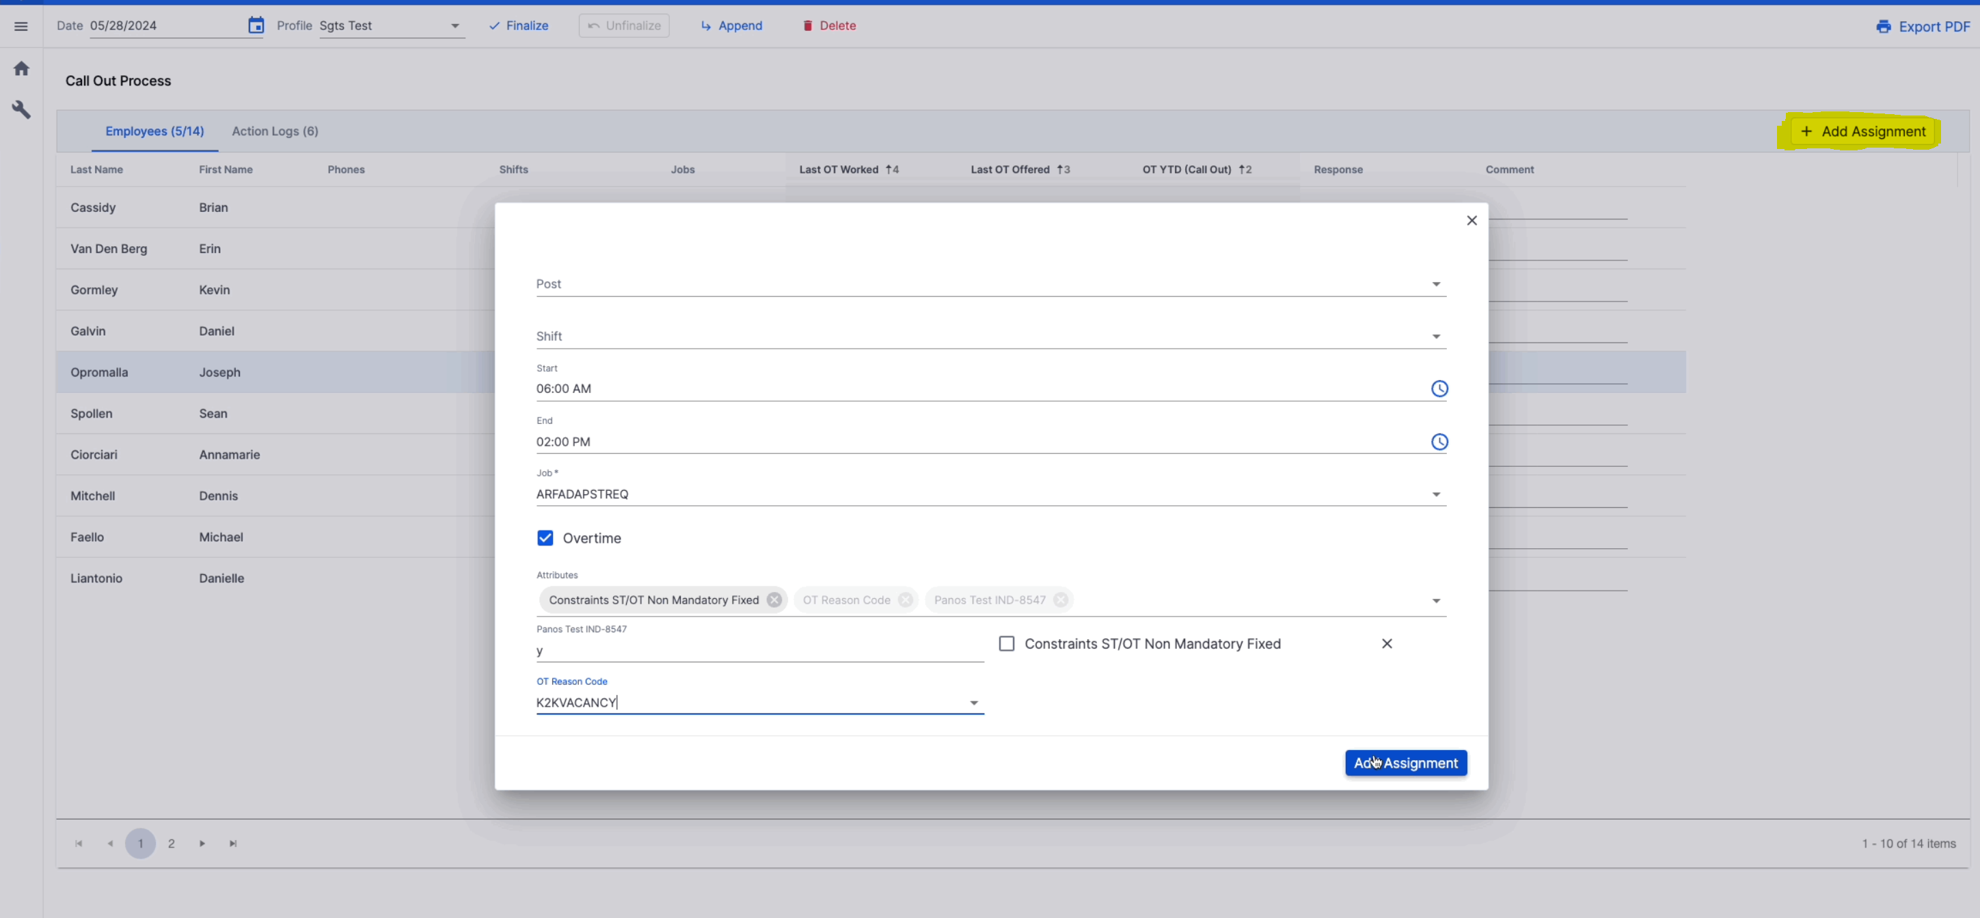Delete the Constraints attribute row with X
This screenshot has width=1980, height=918.
click(1387, 643)
